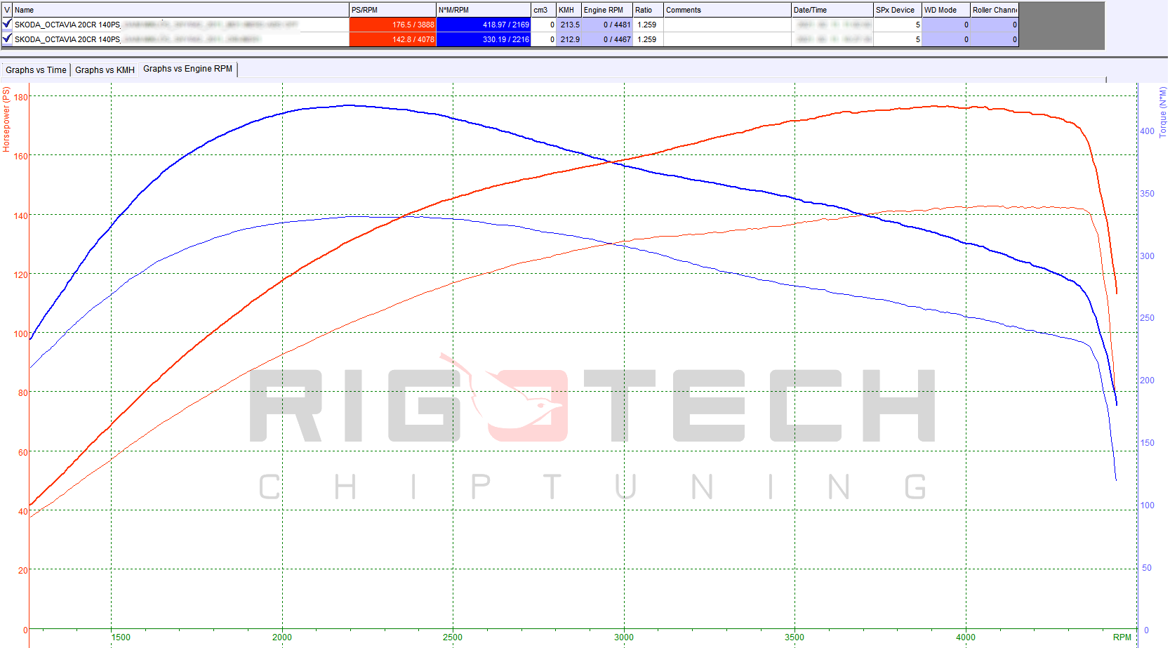Click the Roller Chann column header
1170x648 pixels.
click(995, 10)
